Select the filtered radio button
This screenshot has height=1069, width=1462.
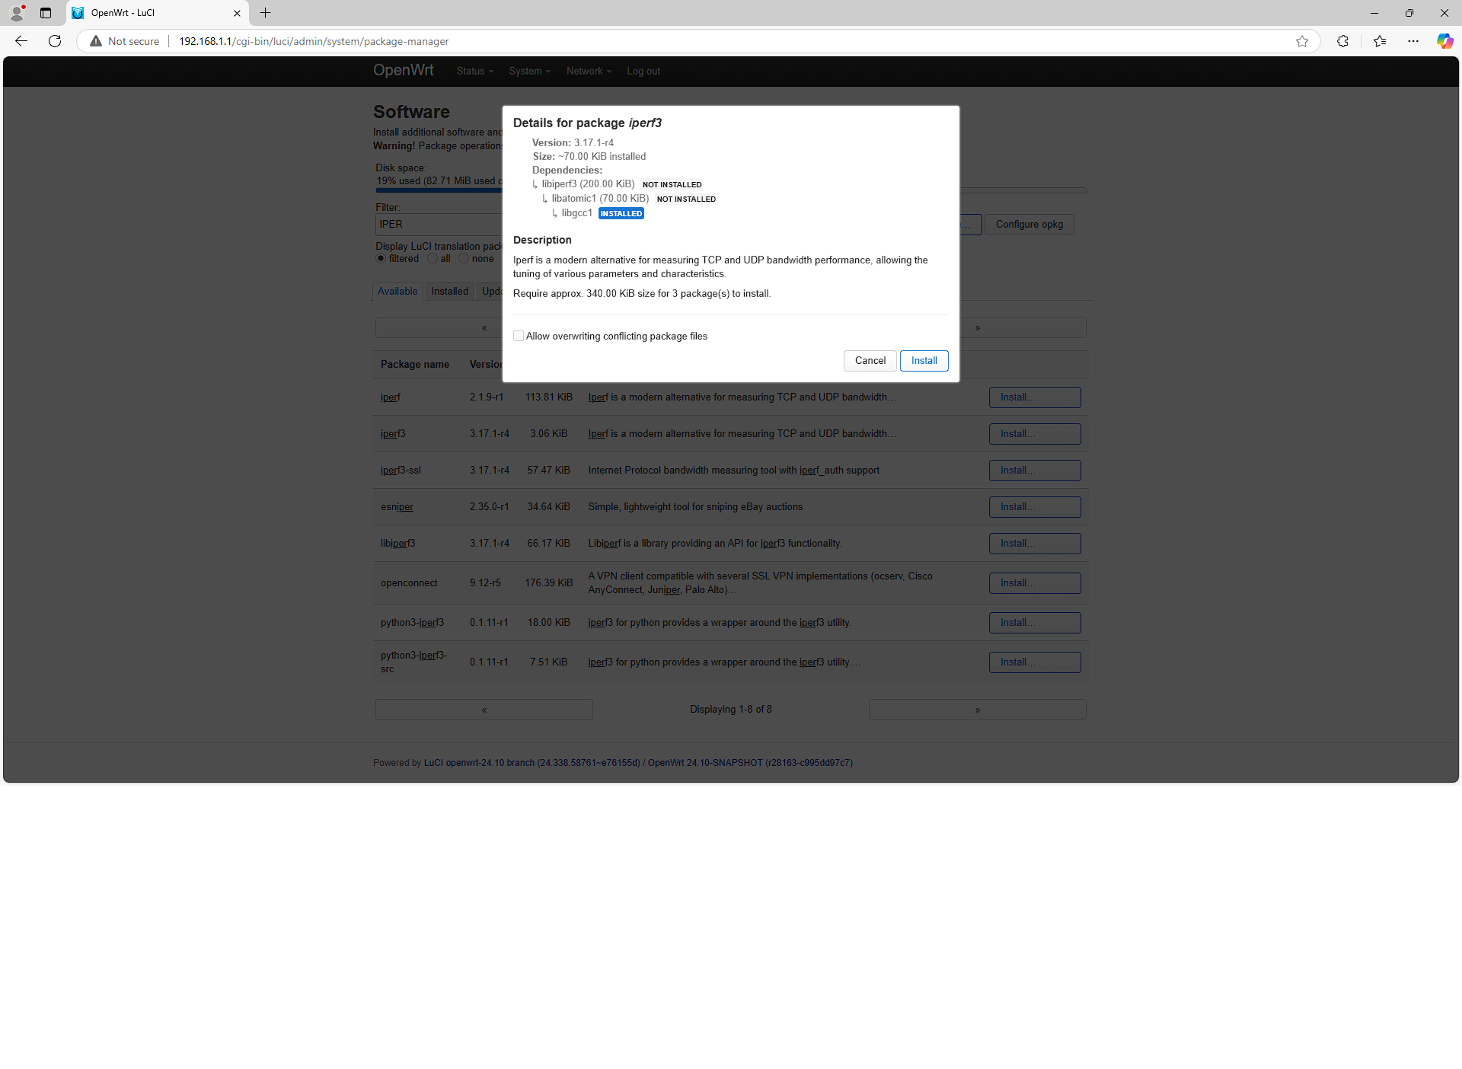381,259
